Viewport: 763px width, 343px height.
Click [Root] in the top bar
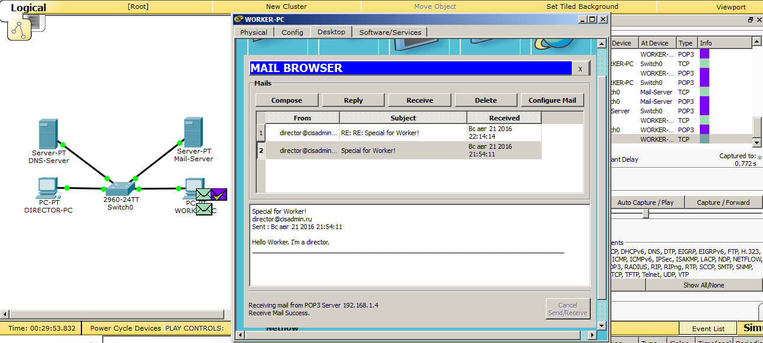click(138, 6)
